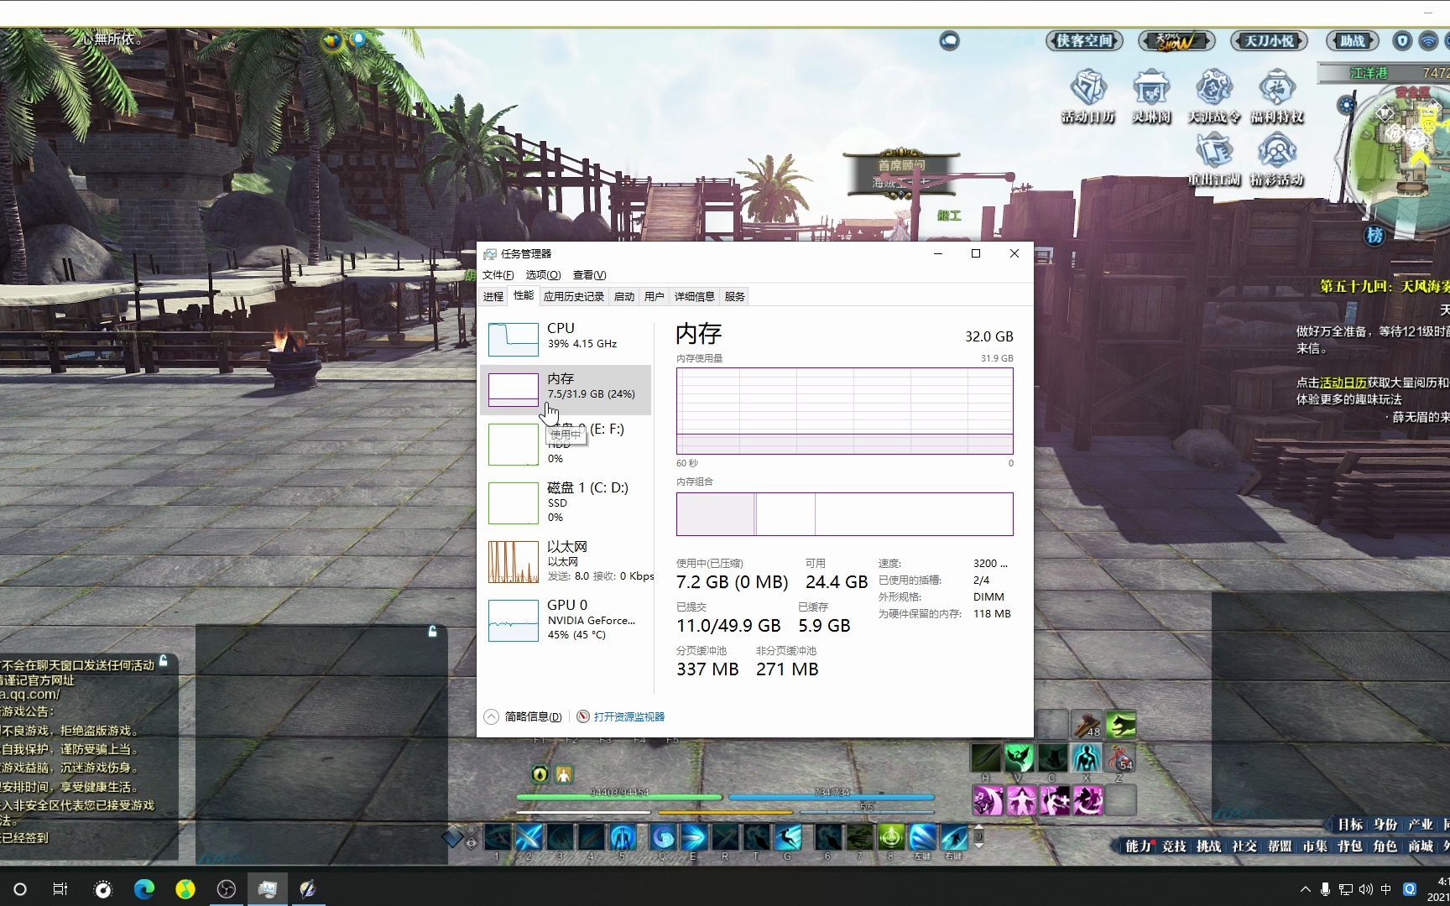The width and height of the screenshot is (1450, 906).
Task: Open the 社交 social menu button
Action: [1244, 846]
